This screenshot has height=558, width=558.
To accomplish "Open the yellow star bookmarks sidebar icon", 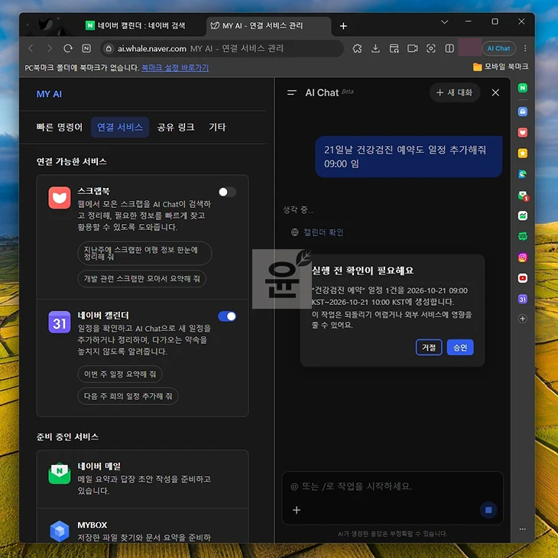I will 522,154.
